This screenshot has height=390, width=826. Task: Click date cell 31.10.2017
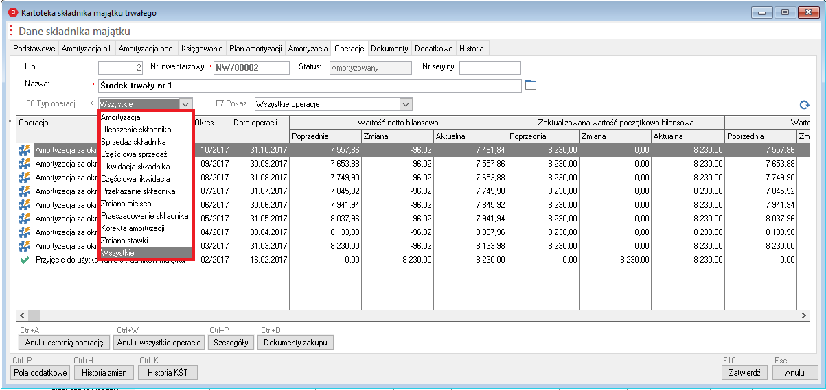click(x=260, y=150)
